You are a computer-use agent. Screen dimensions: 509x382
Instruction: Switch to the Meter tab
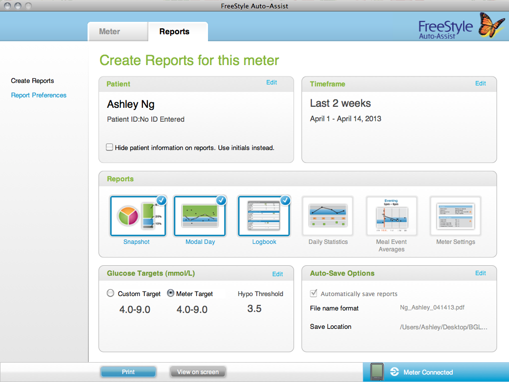[x=109, y=31]
